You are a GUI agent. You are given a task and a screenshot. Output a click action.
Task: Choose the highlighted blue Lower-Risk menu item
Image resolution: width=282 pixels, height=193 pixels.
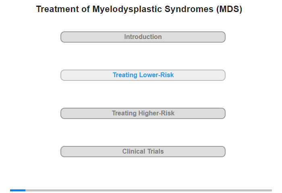(x=143, y=75)
